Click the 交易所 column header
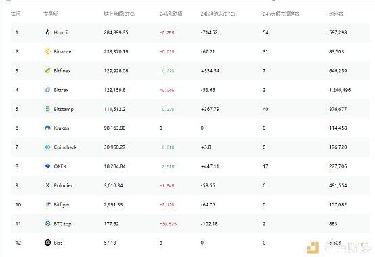The height and width of the screenshot is (257, 375). [51, 14]
